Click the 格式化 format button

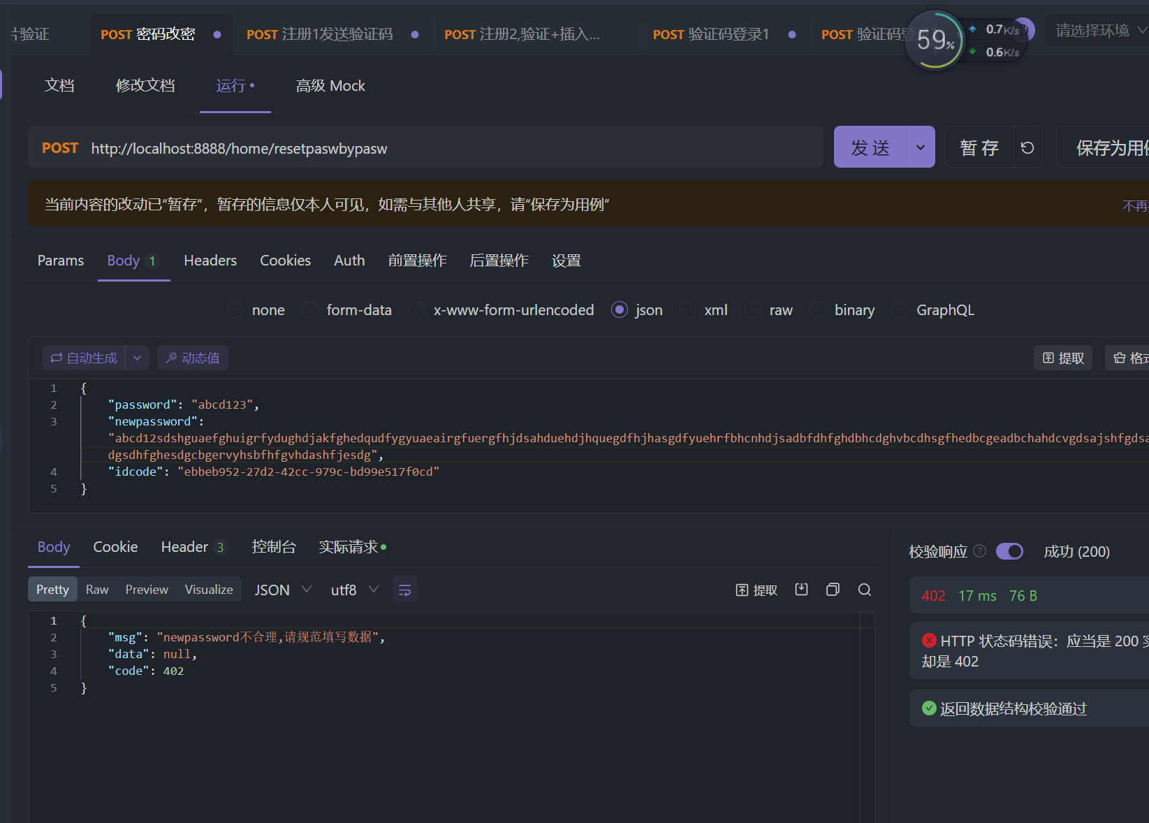[x=1128, y=358]
